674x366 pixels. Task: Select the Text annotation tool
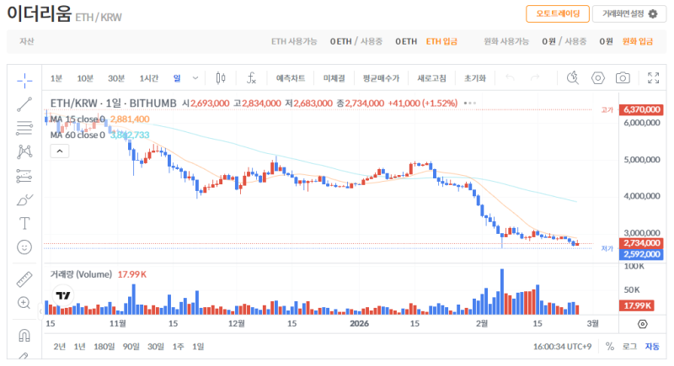click(24, 224)
